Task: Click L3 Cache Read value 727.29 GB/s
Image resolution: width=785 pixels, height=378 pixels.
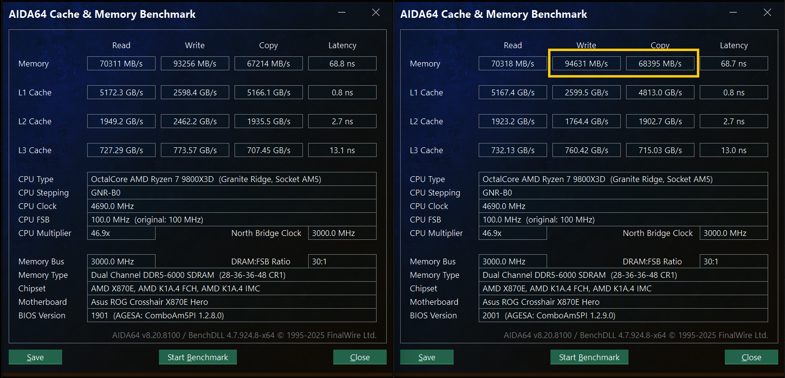Action: pyautogui.click(x=121, y=150)
